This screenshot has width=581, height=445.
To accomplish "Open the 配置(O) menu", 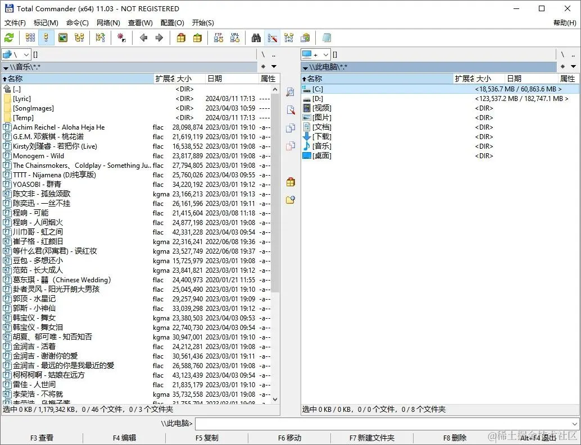I will pos(173,23).
